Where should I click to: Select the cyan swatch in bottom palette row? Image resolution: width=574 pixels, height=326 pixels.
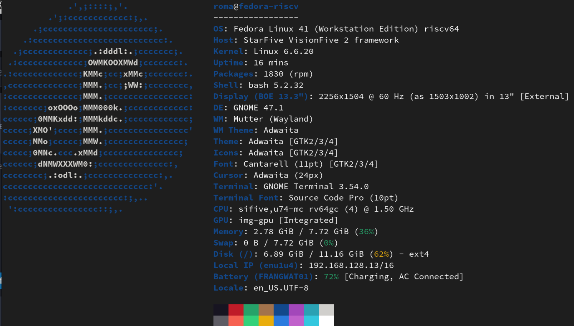(311, 321)
